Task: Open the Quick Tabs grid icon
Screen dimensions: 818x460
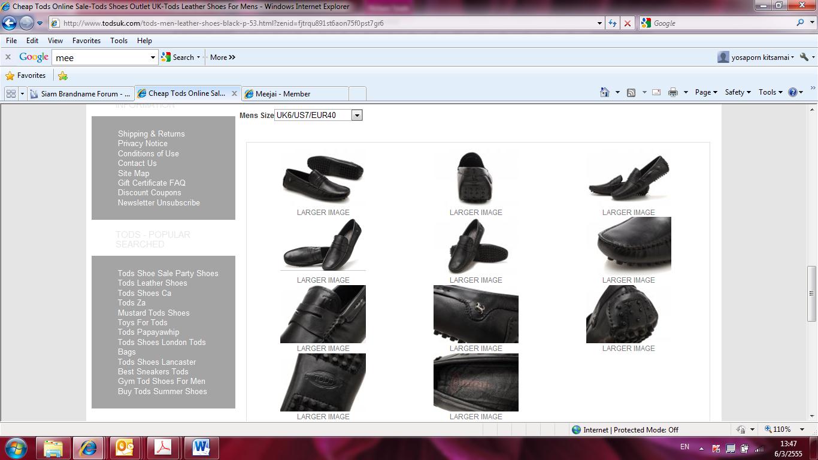Action: pos(11,93)
